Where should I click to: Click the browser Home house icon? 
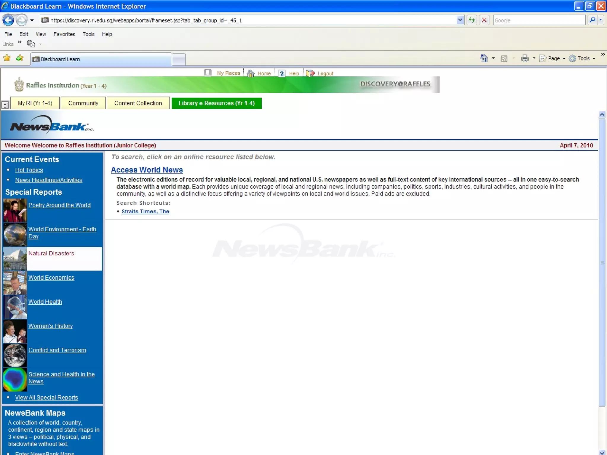(484, 58)
